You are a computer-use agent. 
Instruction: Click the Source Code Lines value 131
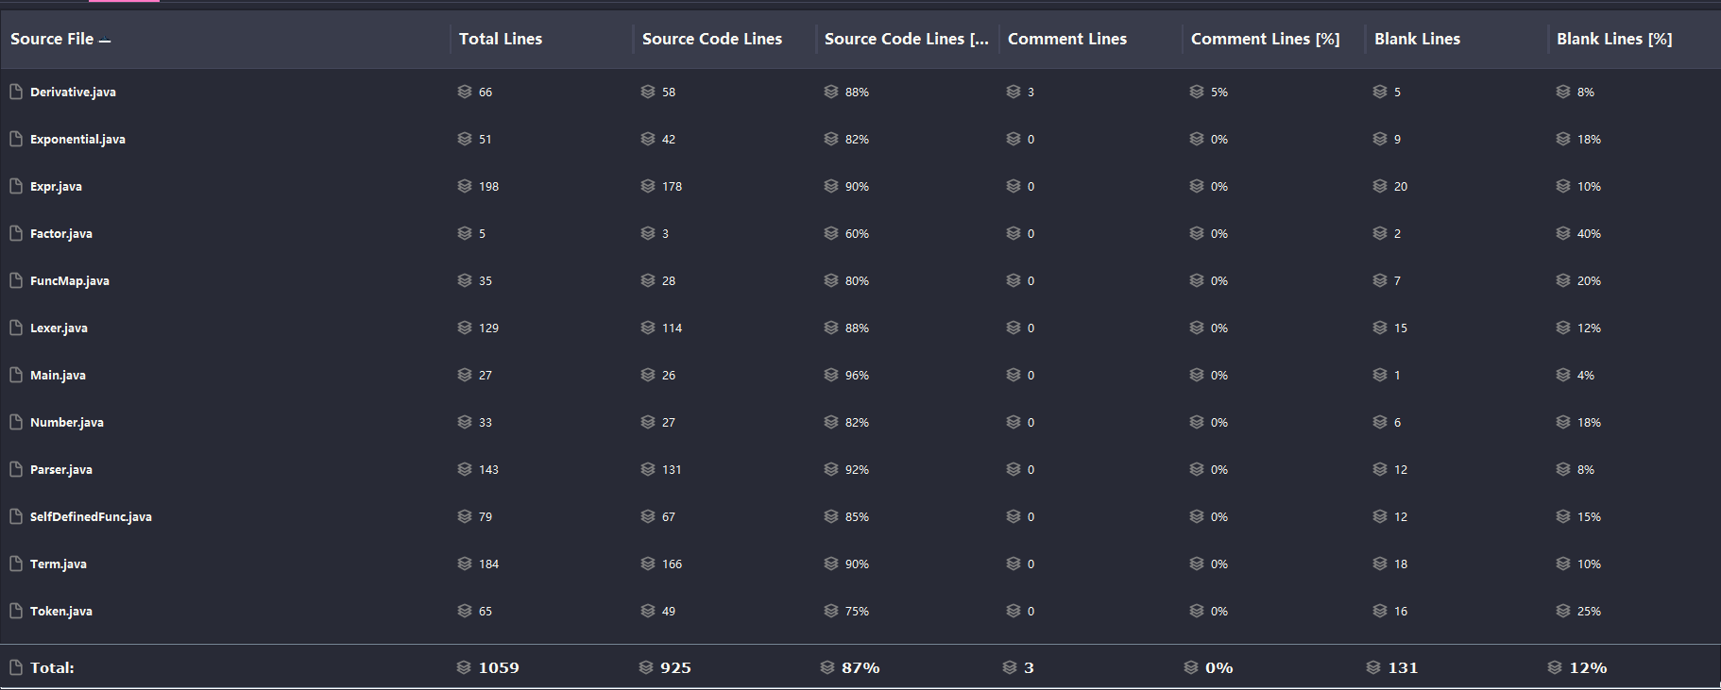672,469
